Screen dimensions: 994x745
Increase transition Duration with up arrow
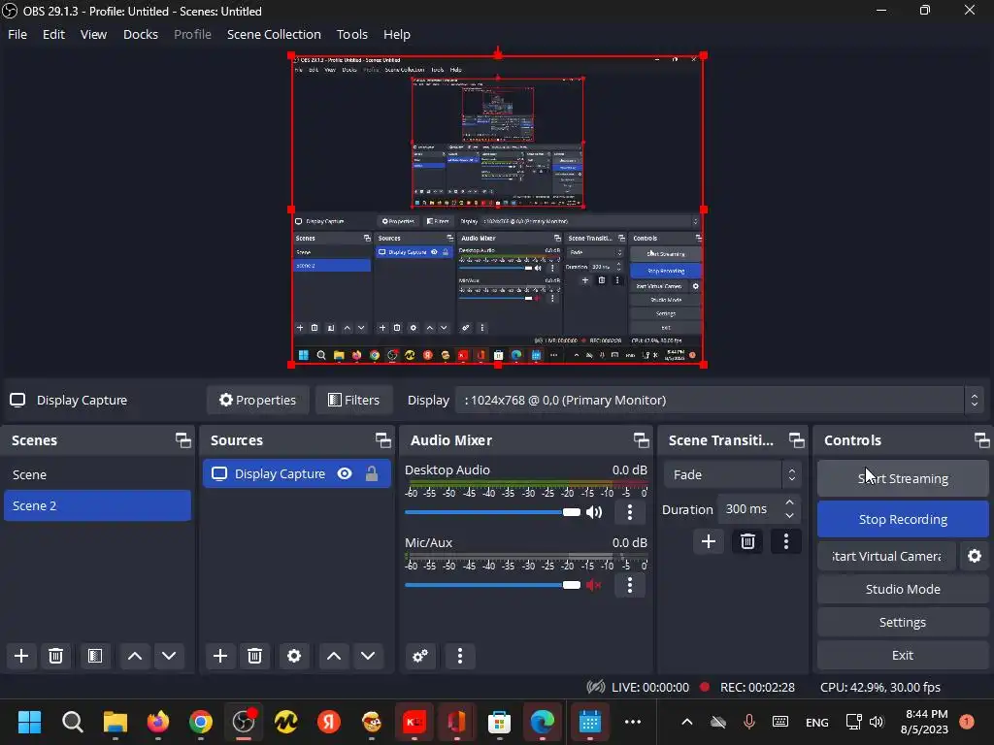pos(789,502)
